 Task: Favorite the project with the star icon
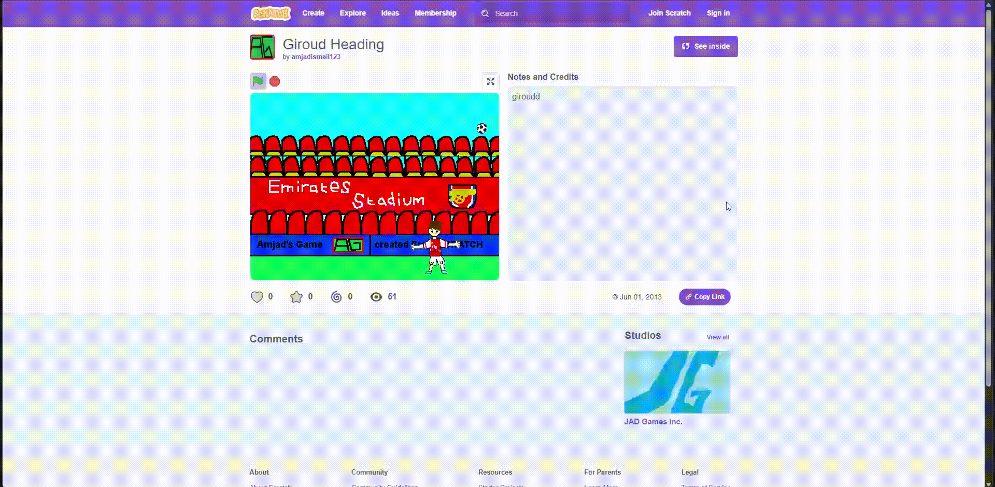[296, 297]
